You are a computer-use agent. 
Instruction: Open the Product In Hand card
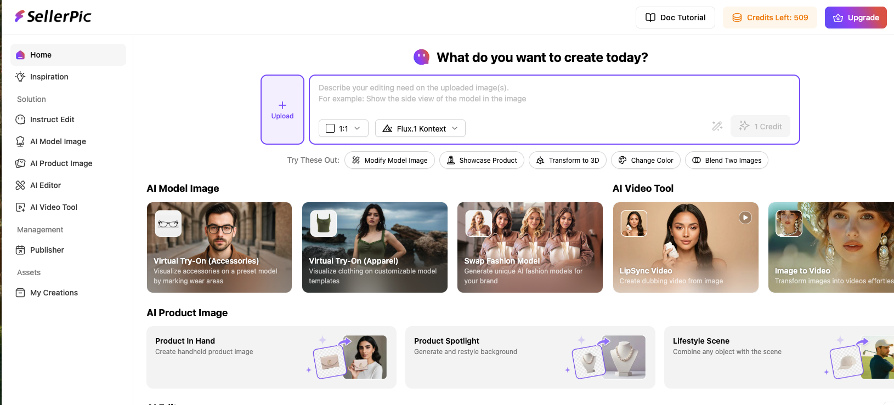point(271,357)
